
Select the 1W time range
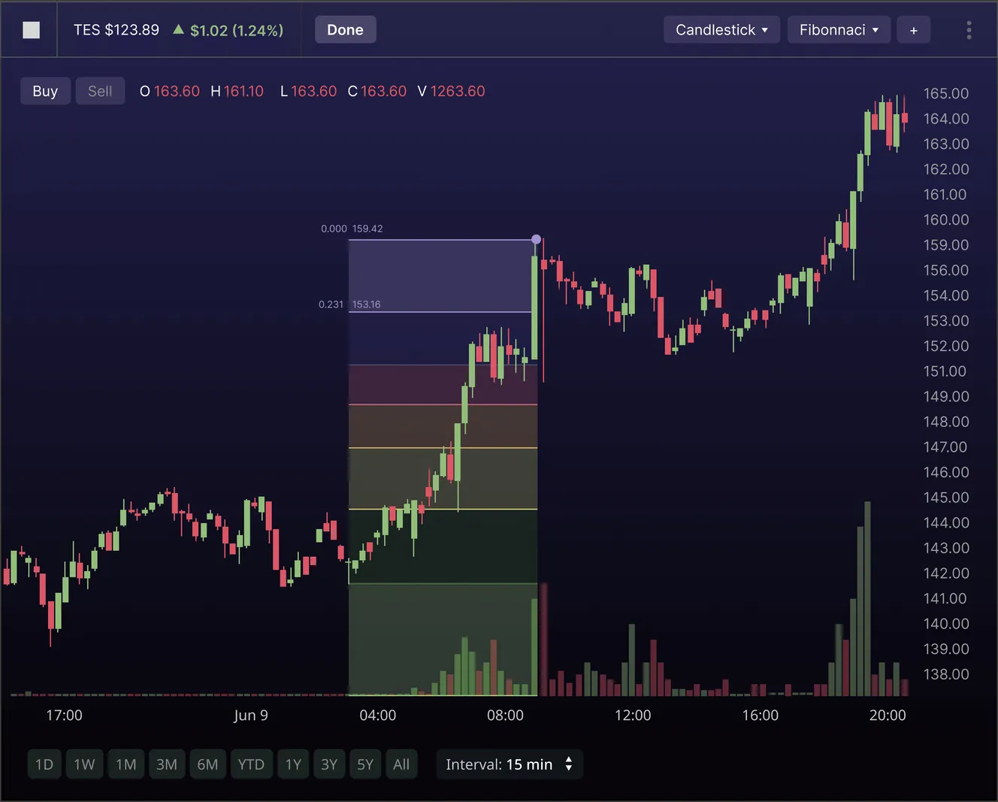click(84, 764)
